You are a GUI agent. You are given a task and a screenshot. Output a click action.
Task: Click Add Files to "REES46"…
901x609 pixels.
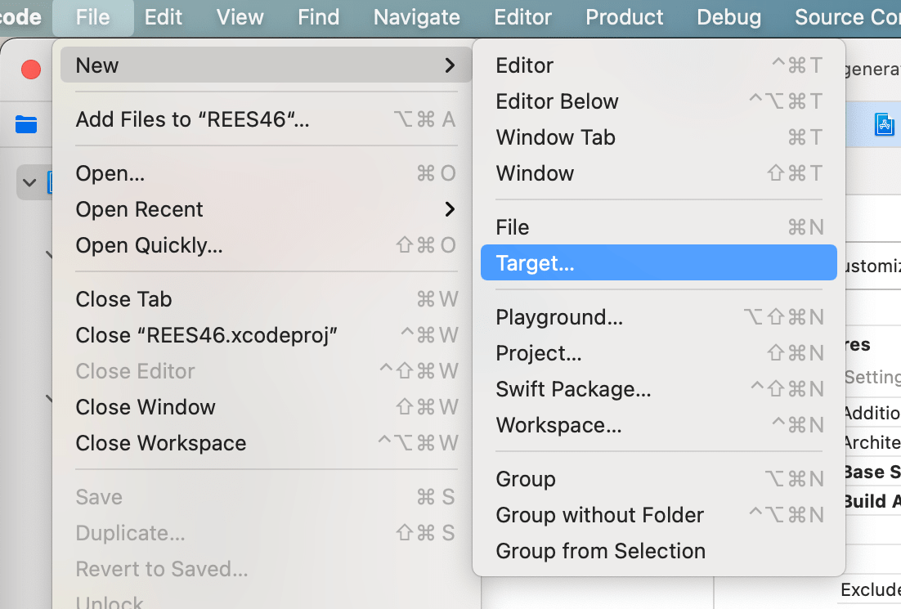click(x=192, y=119)
